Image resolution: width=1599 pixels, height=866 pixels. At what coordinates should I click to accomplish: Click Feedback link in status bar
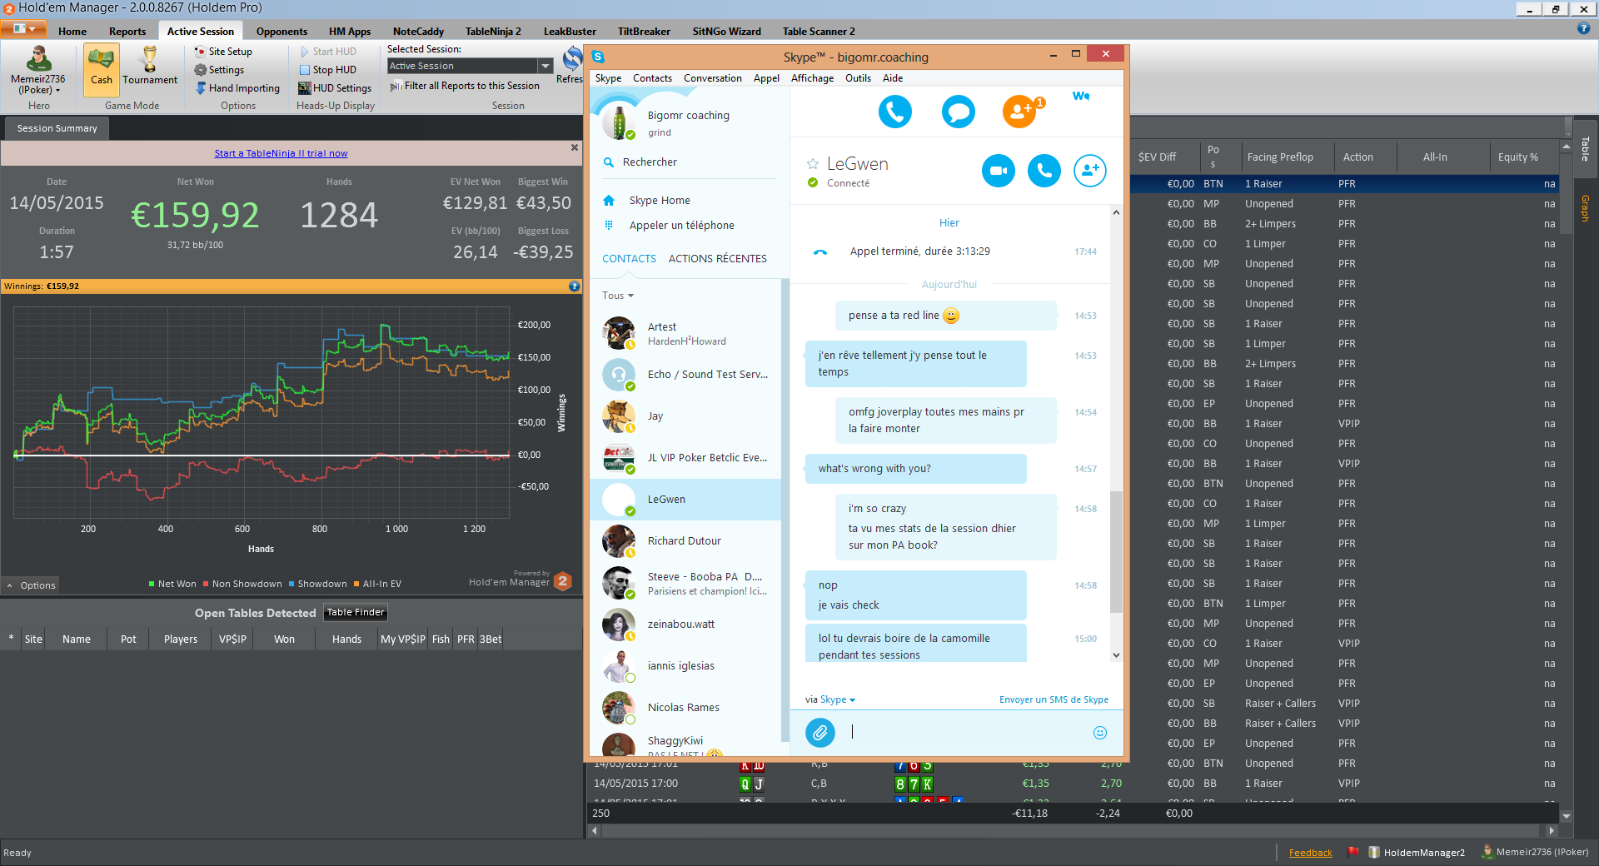pyautogui.click(x=1310, y=853)
